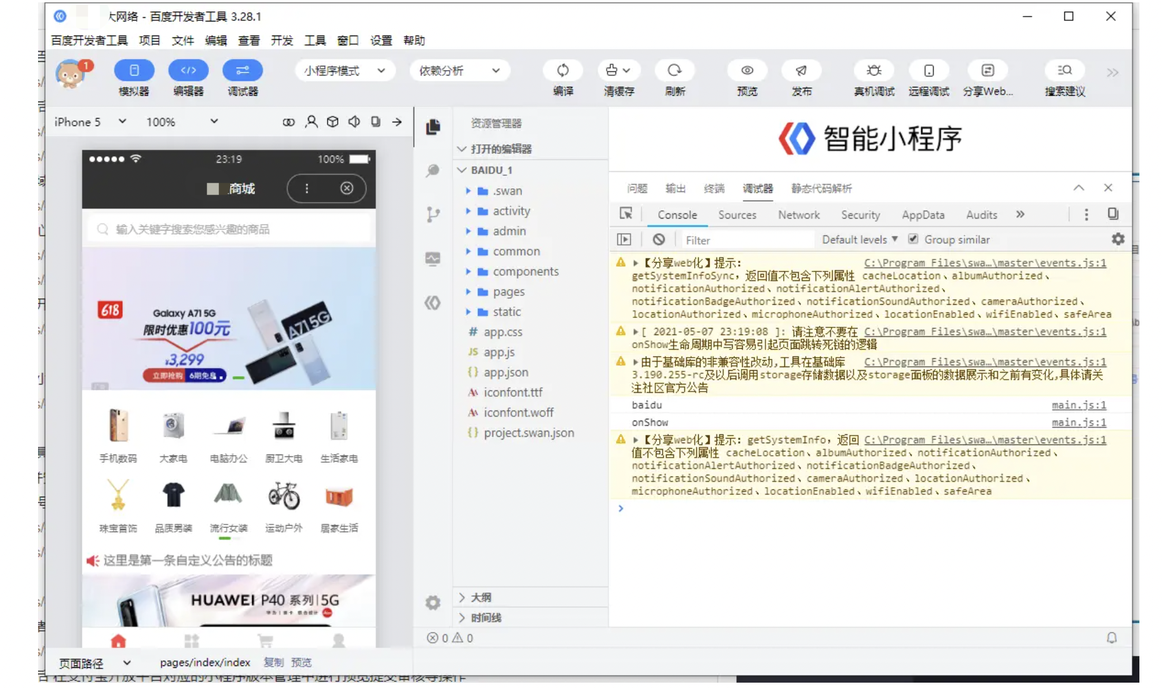This screenshot has width=1162, height=688.
Task: Open main.js:1 link beside onShow log
Action: coord(1079,422)
